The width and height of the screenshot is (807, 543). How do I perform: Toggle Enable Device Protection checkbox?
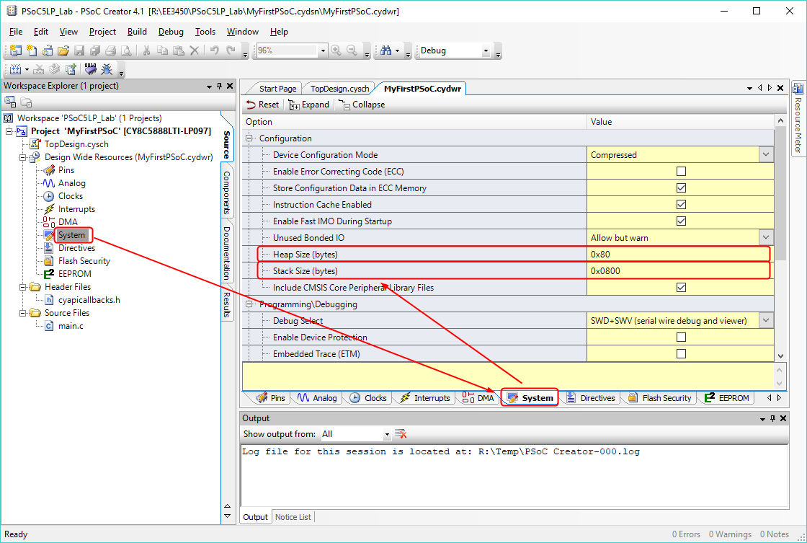point(681,337)
